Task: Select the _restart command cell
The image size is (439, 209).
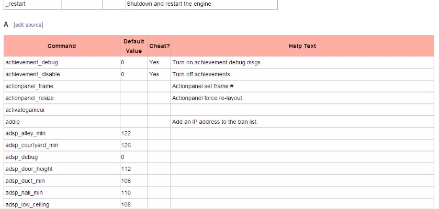Action: coord(16,4)
